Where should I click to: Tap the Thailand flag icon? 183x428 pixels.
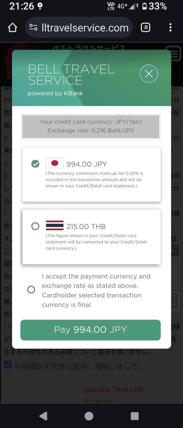(54, 226)
